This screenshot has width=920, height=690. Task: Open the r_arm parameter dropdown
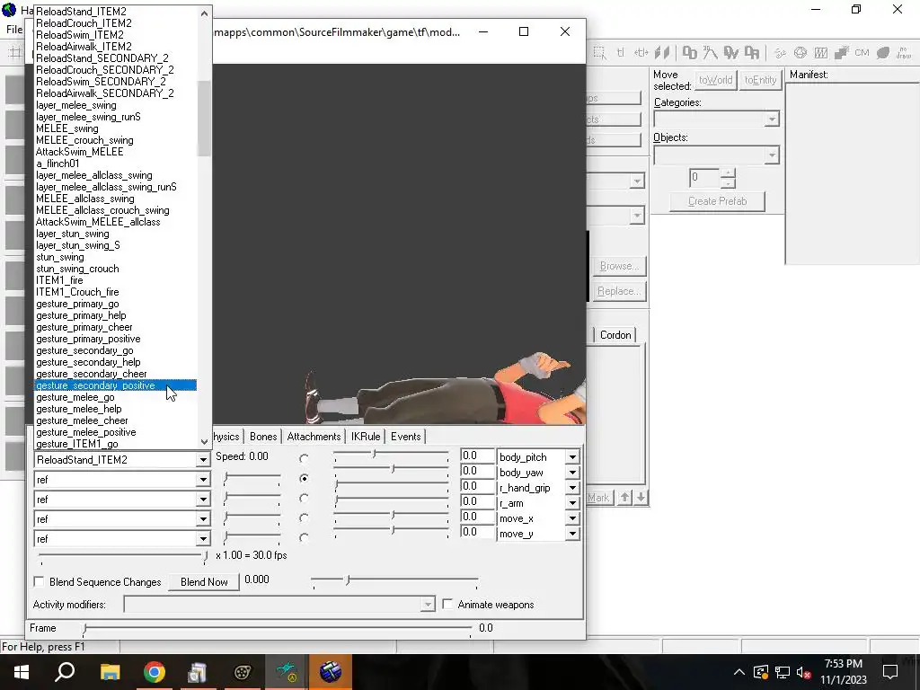[572, 503]
